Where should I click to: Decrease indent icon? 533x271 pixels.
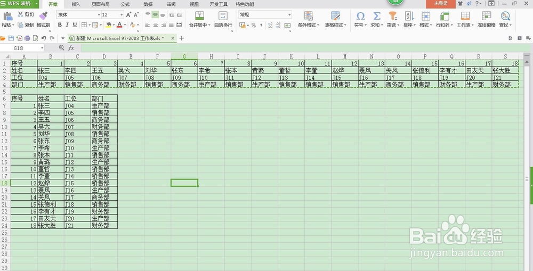pyautogui.click(x=172, y=14)
